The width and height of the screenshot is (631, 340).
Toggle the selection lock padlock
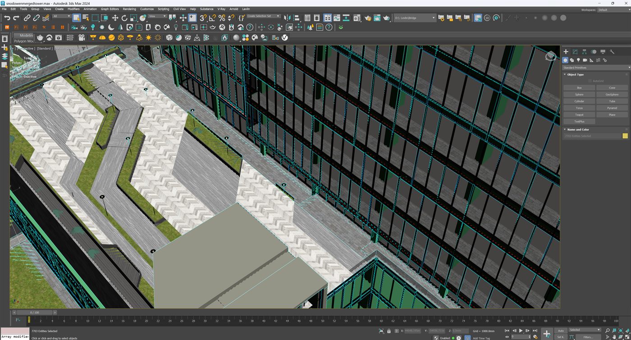389,331
